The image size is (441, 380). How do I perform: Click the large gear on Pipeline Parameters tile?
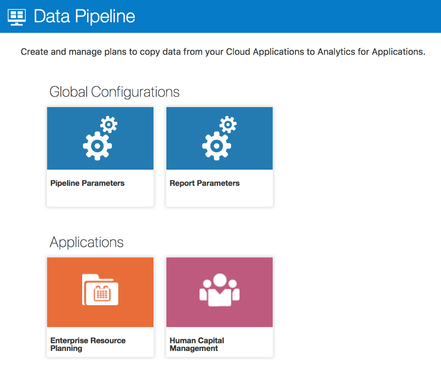[97, 146]
